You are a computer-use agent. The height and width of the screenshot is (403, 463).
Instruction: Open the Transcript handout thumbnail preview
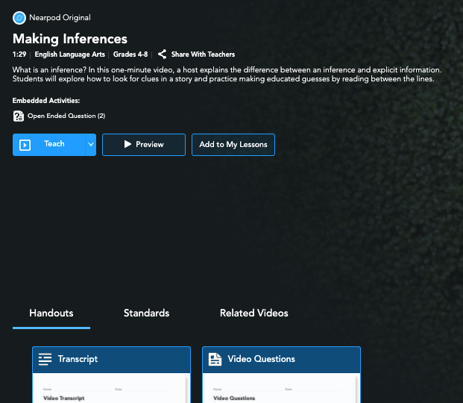coord(111,390)
